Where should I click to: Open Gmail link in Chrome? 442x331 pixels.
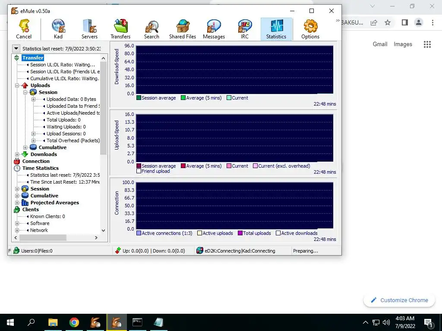coord(380,44)
